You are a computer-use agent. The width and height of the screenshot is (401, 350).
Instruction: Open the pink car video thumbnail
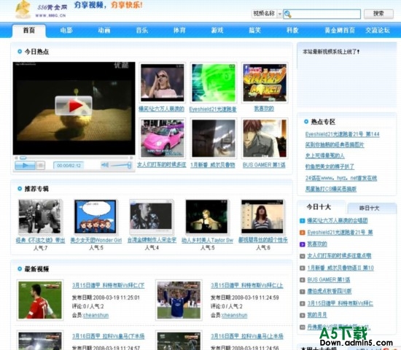tap(162, 138)
